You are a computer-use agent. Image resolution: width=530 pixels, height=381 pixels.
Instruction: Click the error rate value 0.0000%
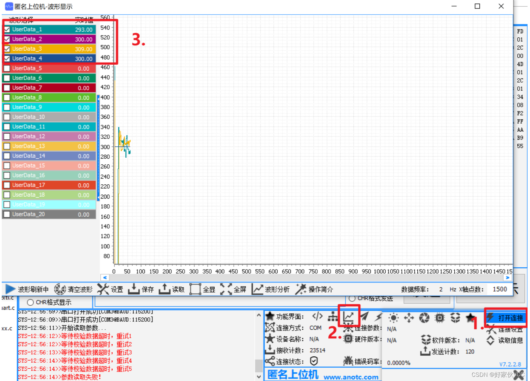click(x=399, y=363)
